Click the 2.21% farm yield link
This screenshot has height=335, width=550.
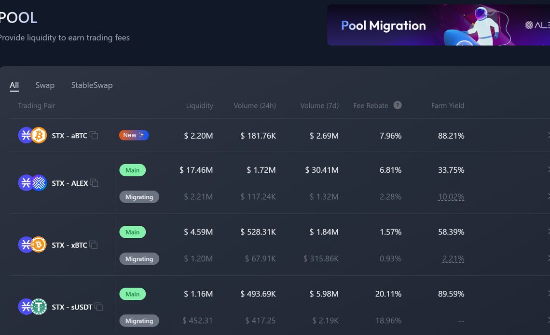tap(453, 258)
